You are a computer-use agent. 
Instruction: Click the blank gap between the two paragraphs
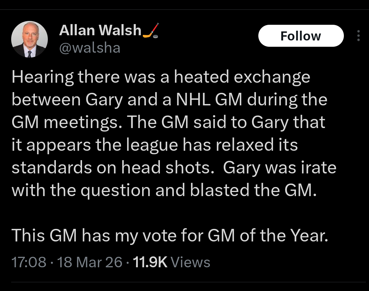pyautogui.click(x=170, y=212)
